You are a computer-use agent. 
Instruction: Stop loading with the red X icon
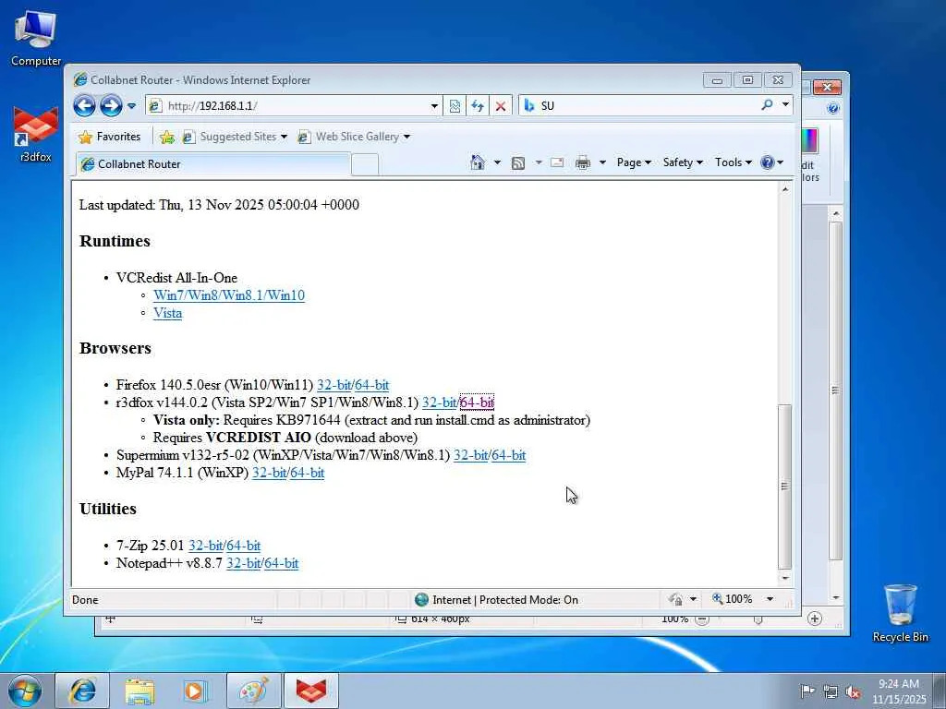pos(500,106)
